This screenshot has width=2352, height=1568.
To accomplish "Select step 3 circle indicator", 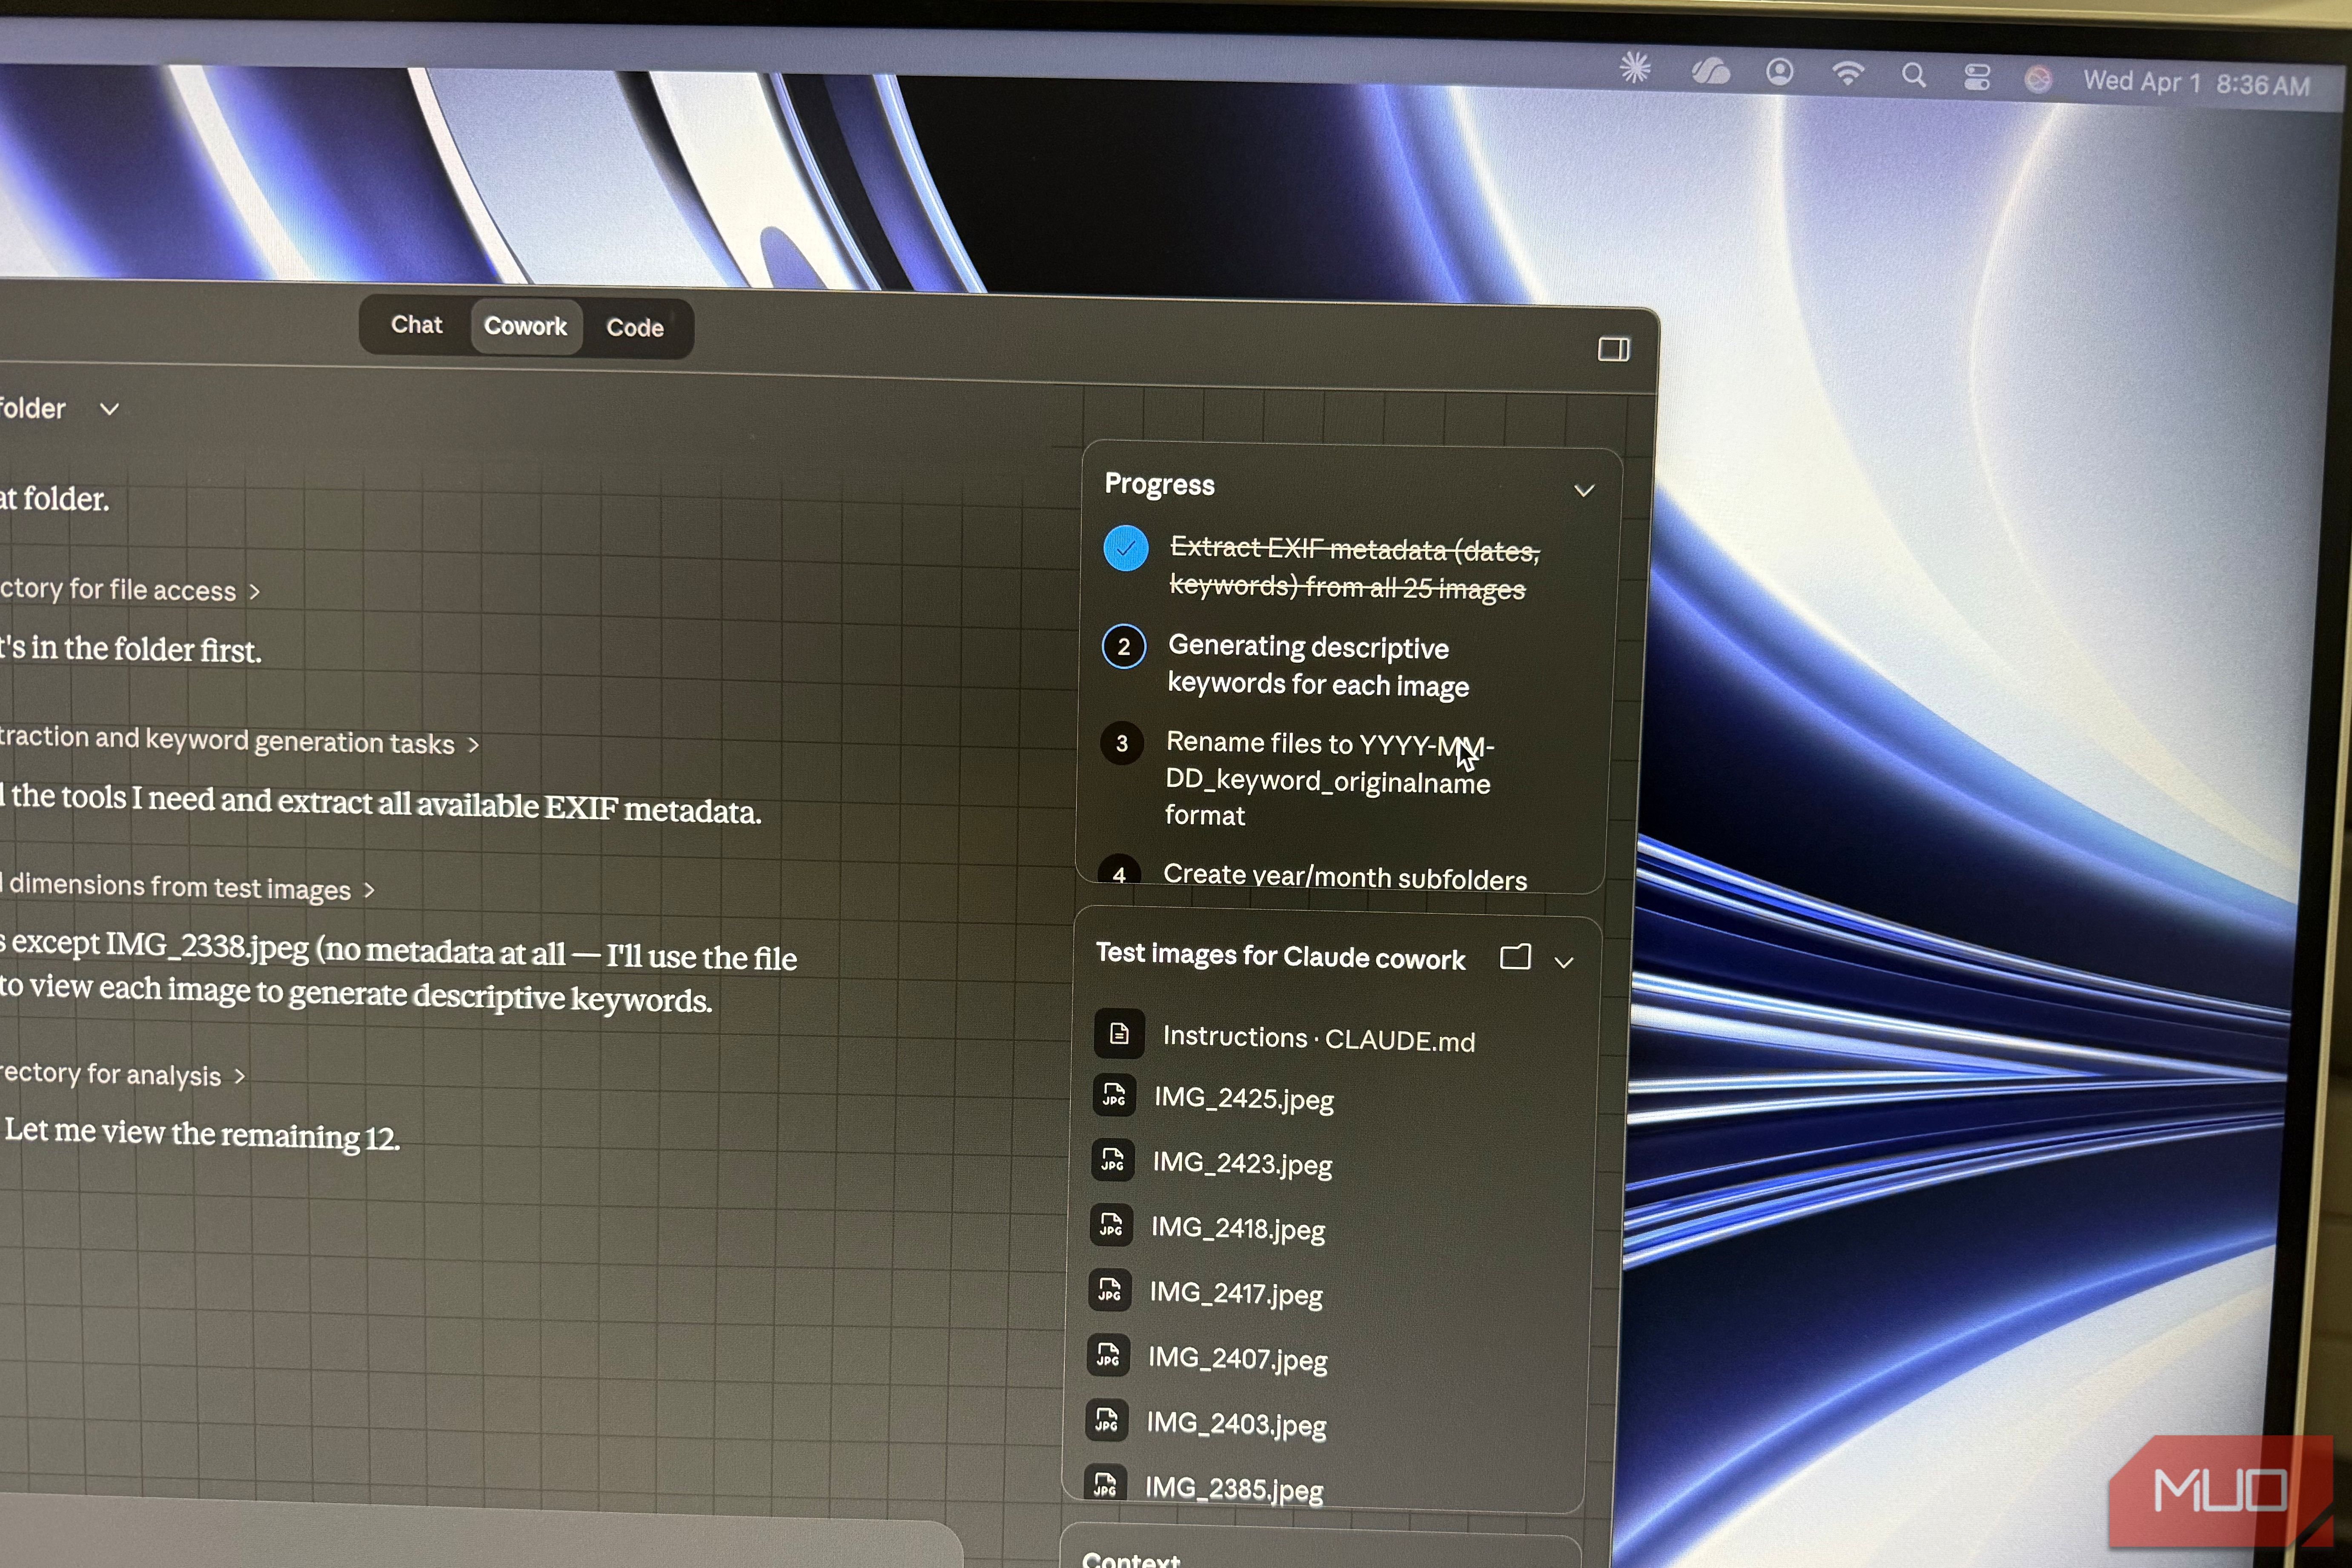I will (x=1122, y=743).
